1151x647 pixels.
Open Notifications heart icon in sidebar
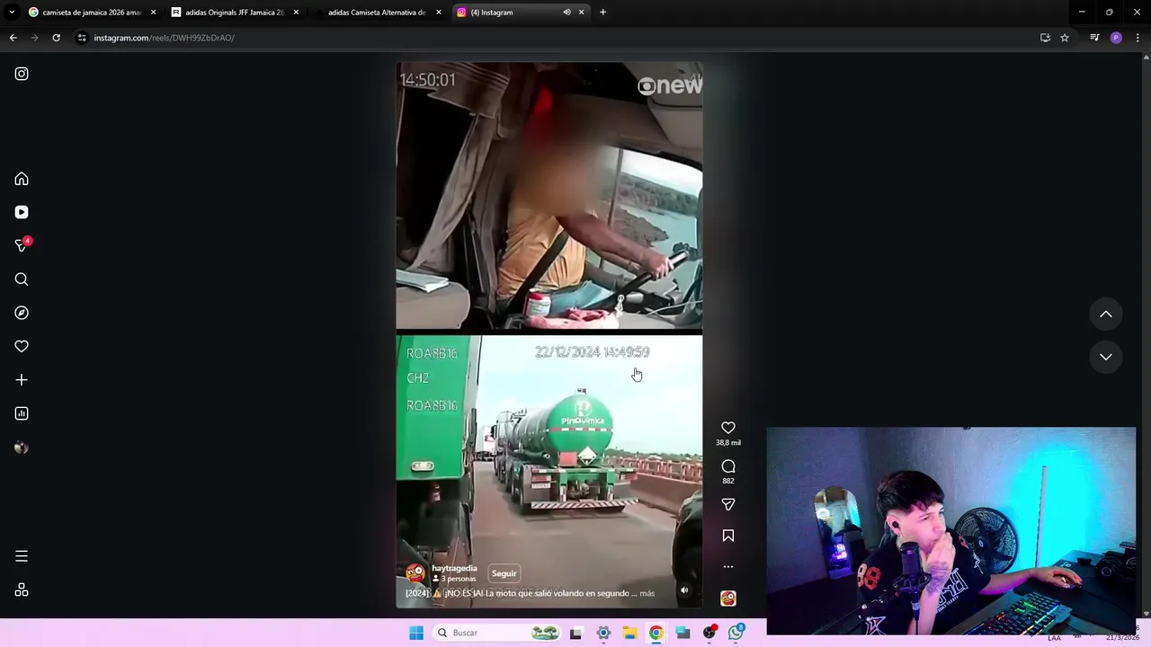pyautogui.click(x=22, y=346)
